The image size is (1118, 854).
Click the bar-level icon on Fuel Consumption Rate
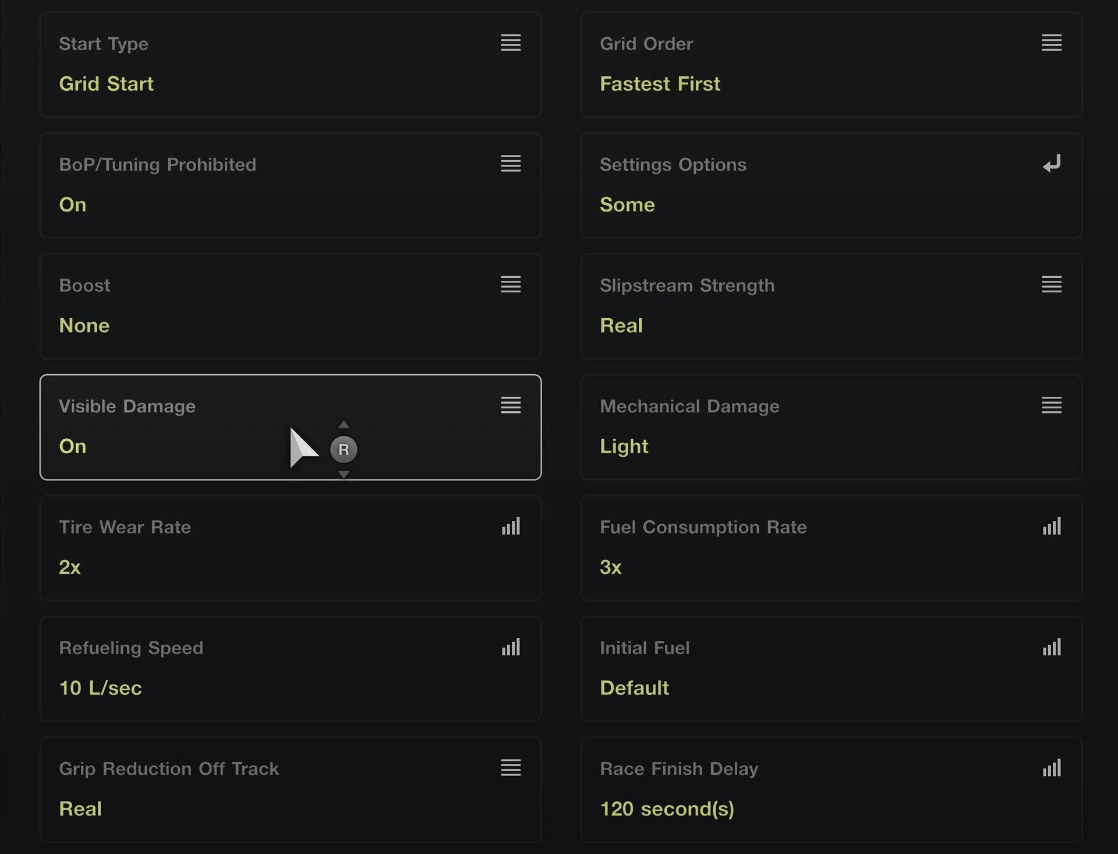click(x=1051, y=527)
